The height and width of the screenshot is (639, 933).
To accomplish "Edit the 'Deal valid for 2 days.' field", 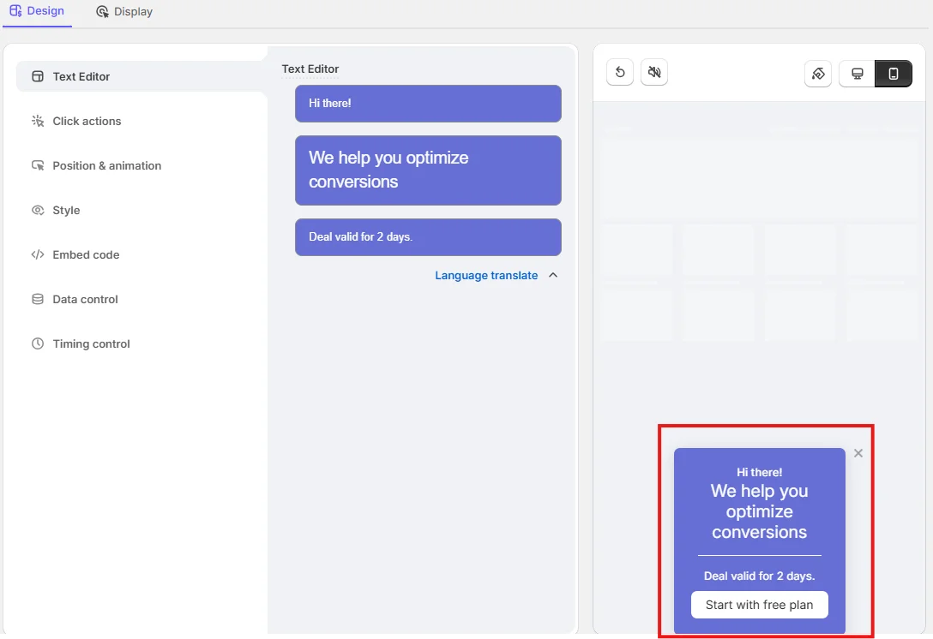I will pos(428,236).
